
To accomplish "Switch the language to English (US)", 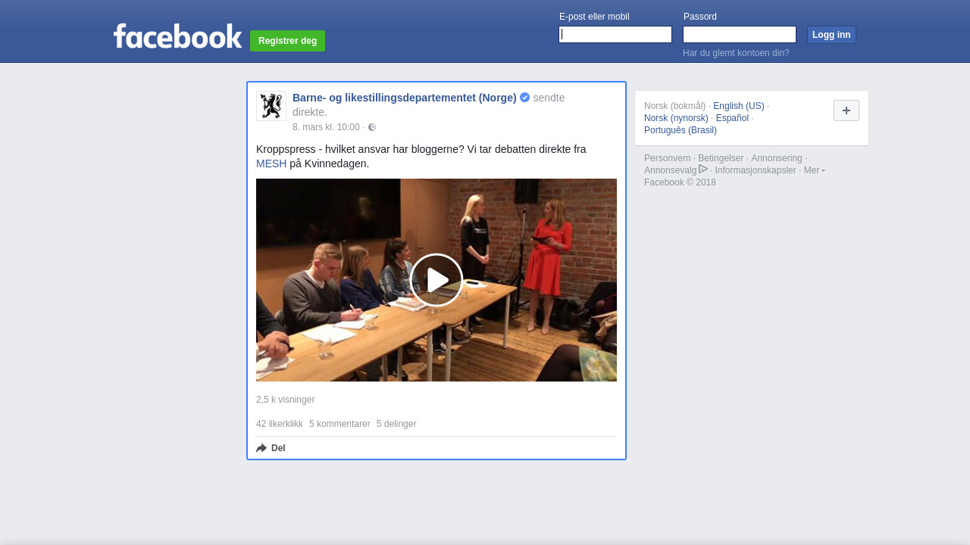I will pos(739,106).
